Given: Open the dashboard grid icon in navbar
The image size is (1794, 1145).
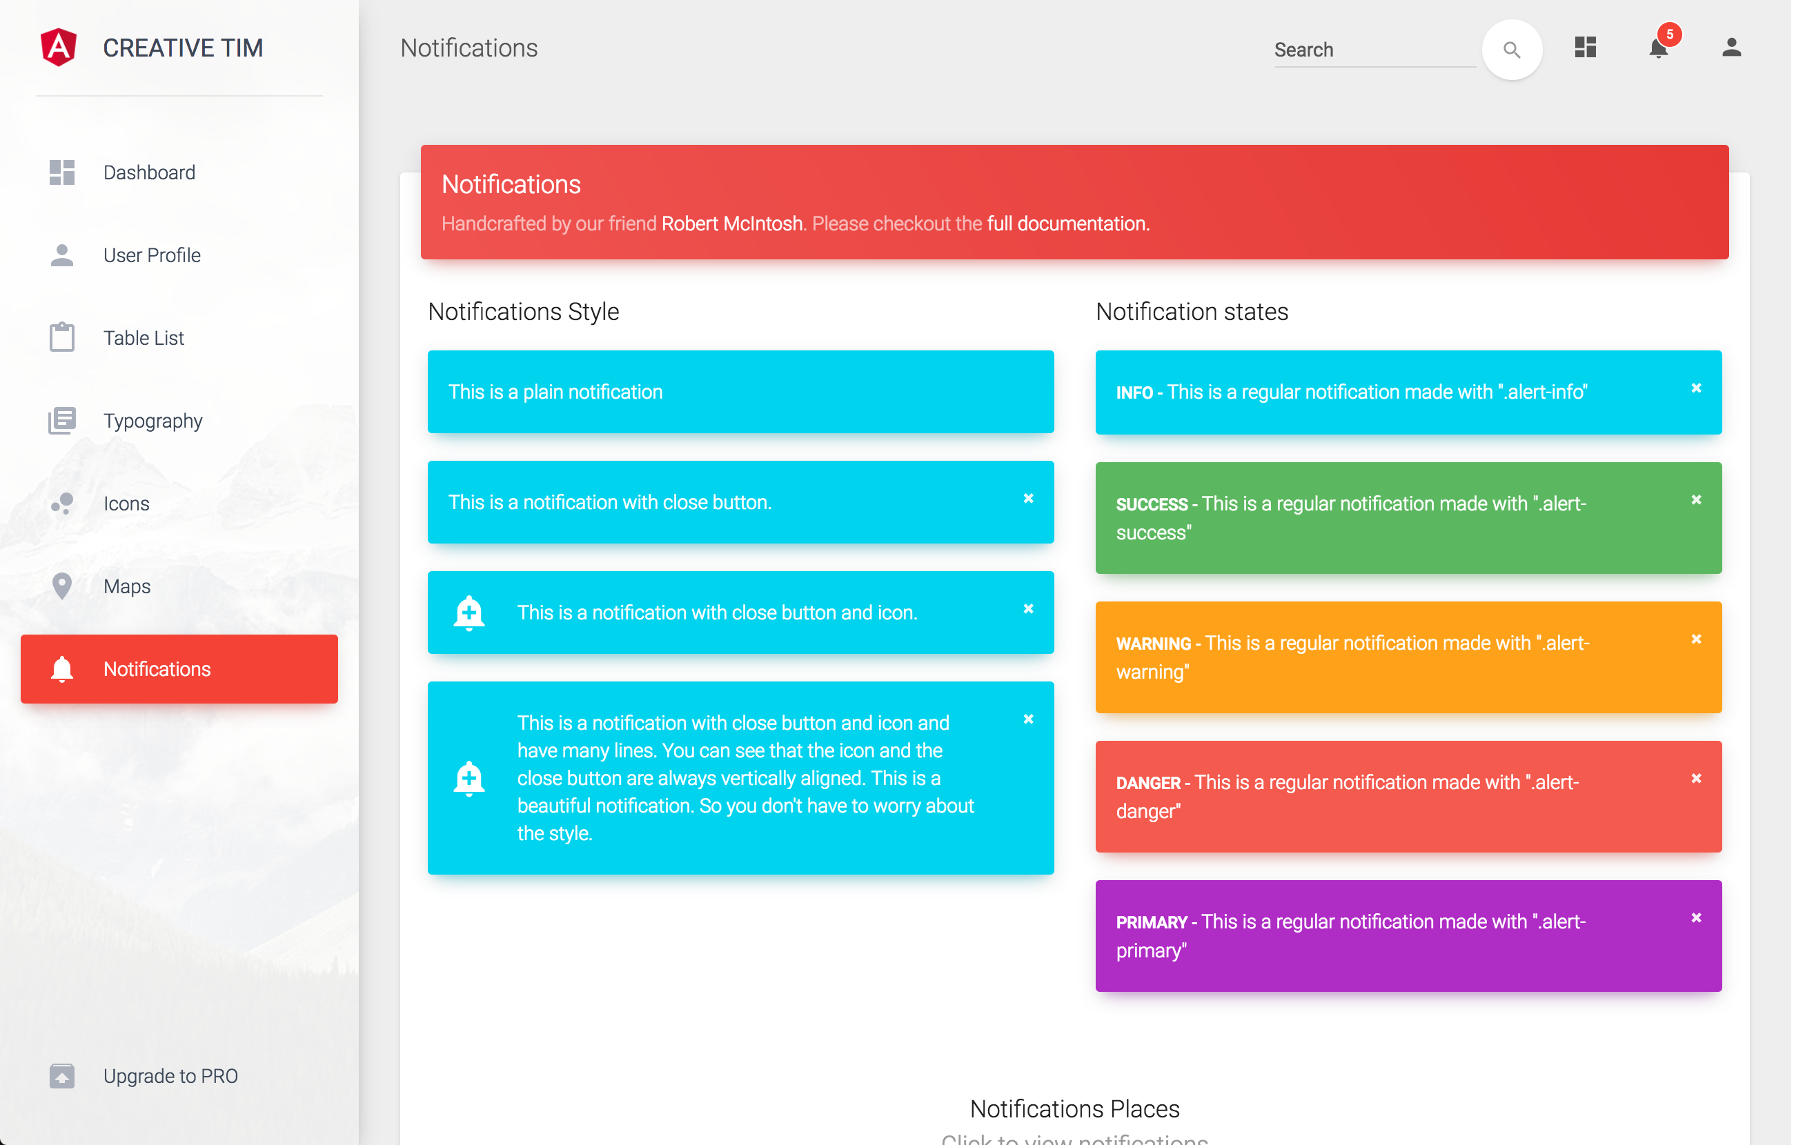Looking at the screenshot, I should click(x=1586, y=48).
